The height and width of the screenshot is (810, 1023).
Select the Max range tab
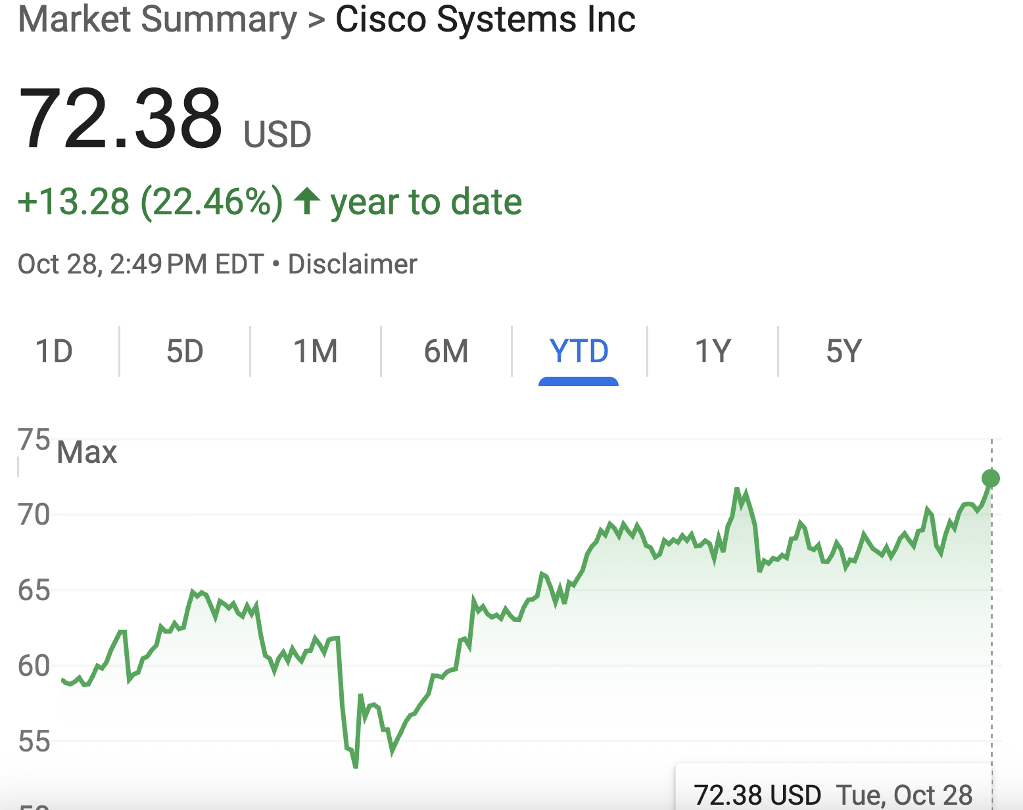click(x=87, y=452)
